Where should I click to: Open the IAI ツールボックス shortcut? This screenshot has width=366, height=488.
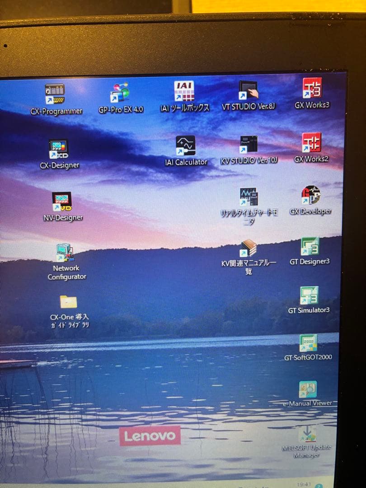pyautogui.click(x=184, y=91)
